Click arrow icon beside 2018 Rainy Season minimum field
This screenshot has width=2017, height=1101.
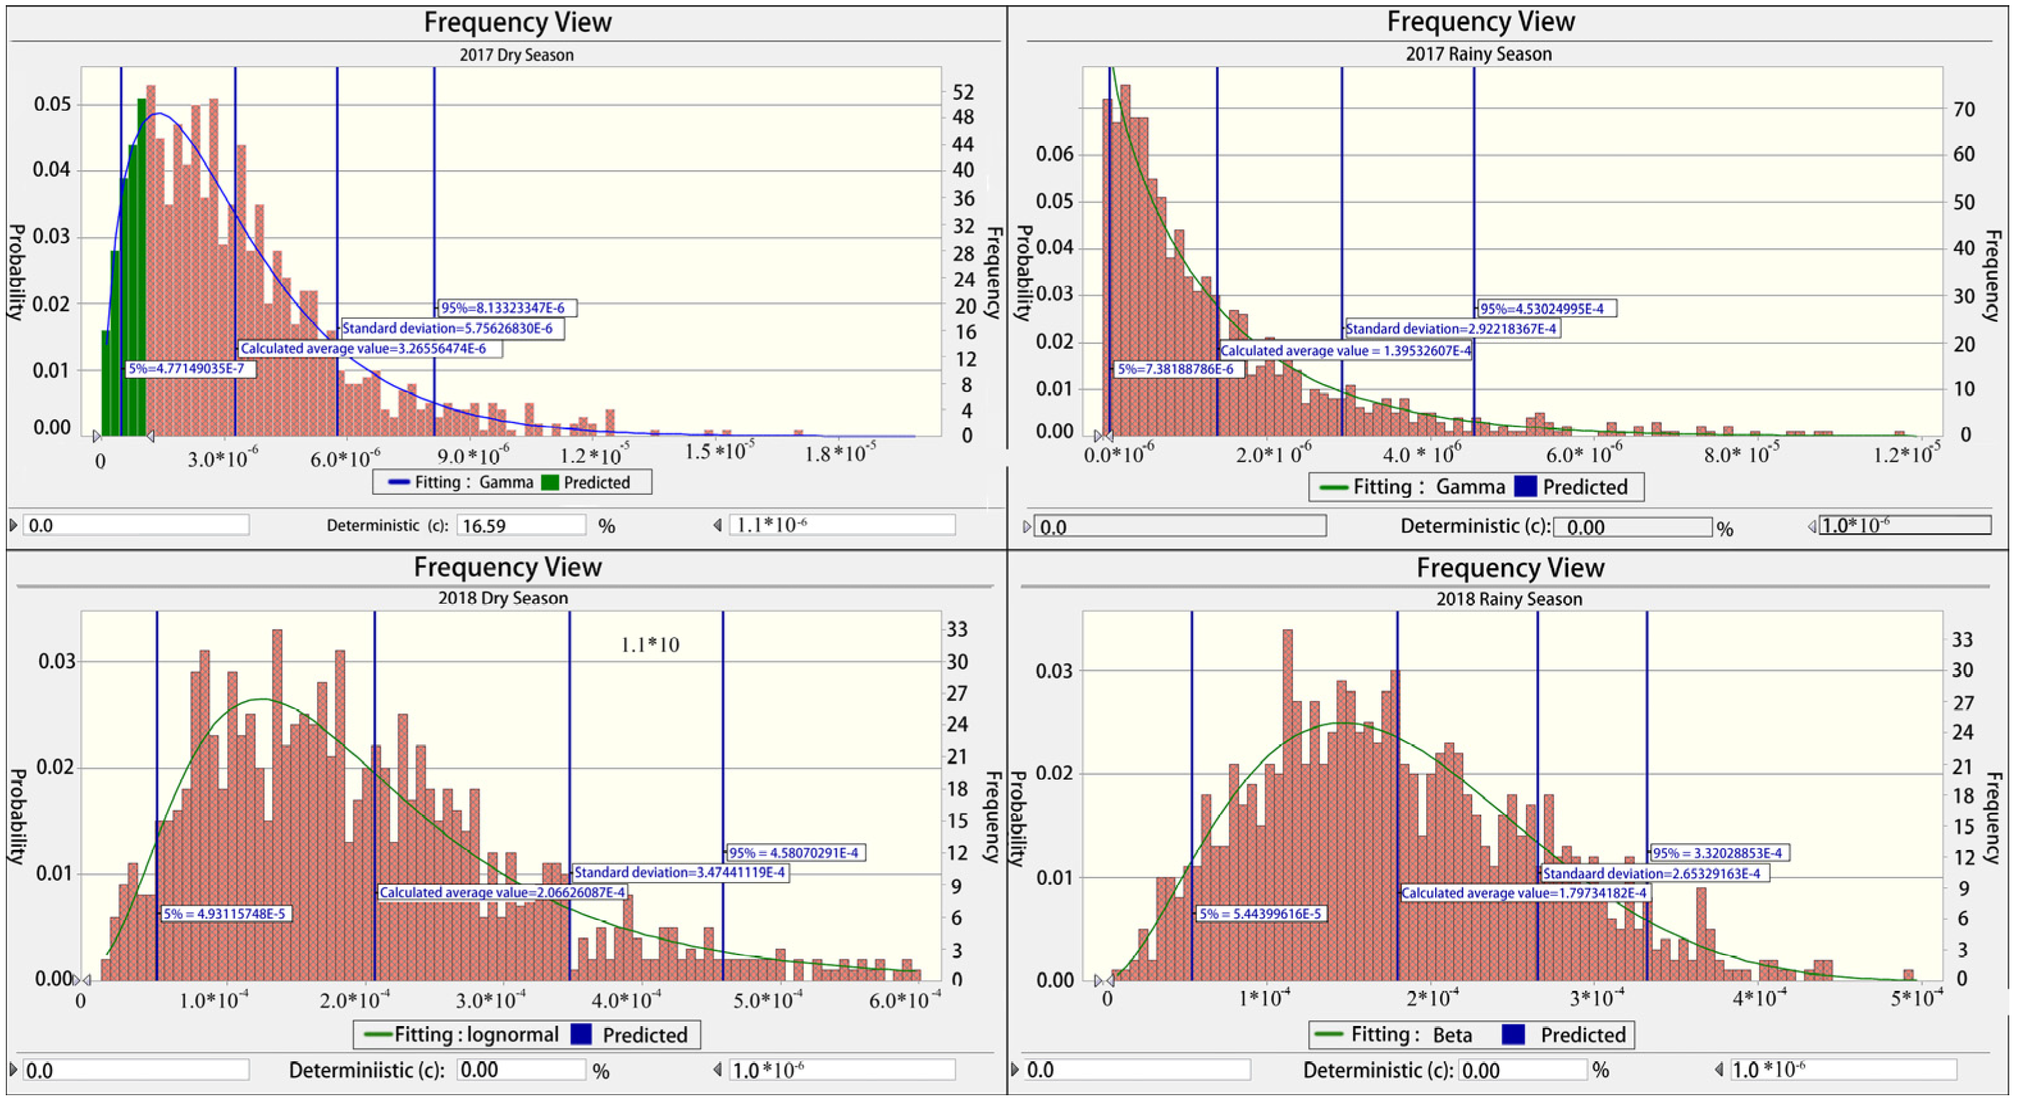point(1016,1069)
